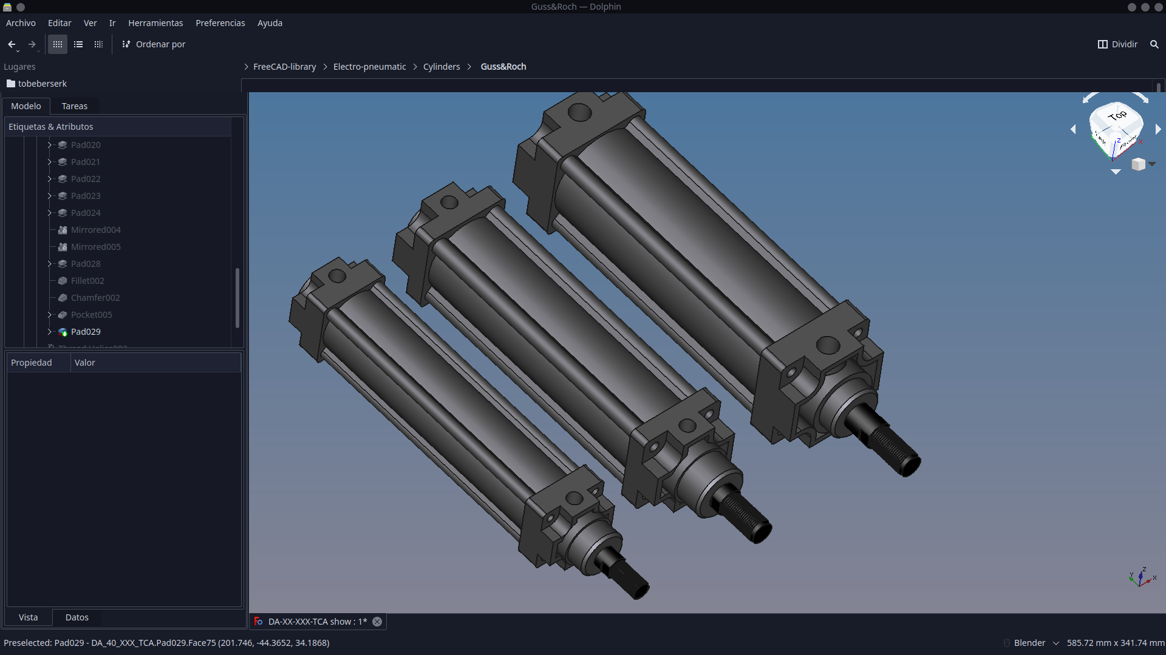1166x655 pixels.
Task: Click the Ordenar por button
Action: (x=154, y=44)
